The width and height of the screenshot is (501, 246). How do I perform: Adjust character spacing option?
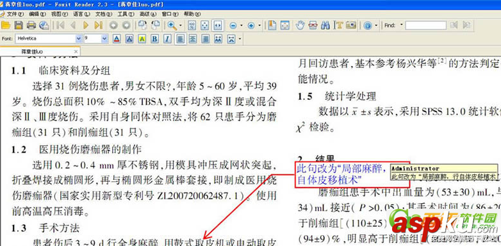click(218, 39)
